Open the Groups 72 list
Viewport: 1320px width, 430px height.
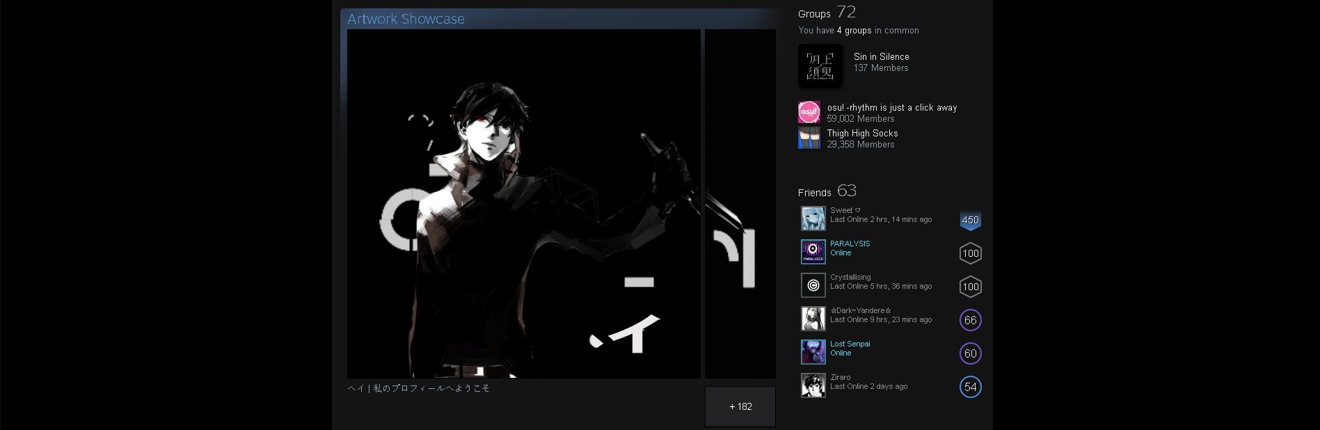(827, 13)
